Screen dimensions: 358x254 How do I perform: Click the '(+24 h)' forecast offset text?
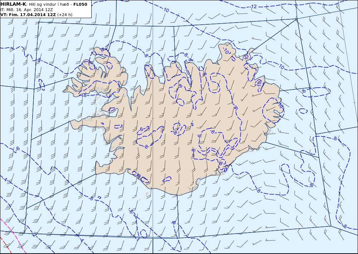tap(64, 15)
